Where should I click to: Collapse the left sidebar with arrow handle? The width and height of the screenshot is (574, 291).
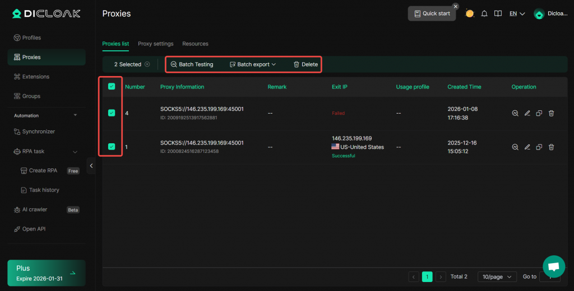coord(91,166)
